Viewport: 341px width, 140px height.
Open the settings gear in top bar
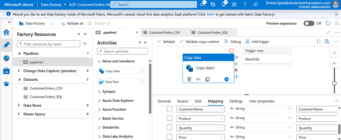(x=234, y=4)
